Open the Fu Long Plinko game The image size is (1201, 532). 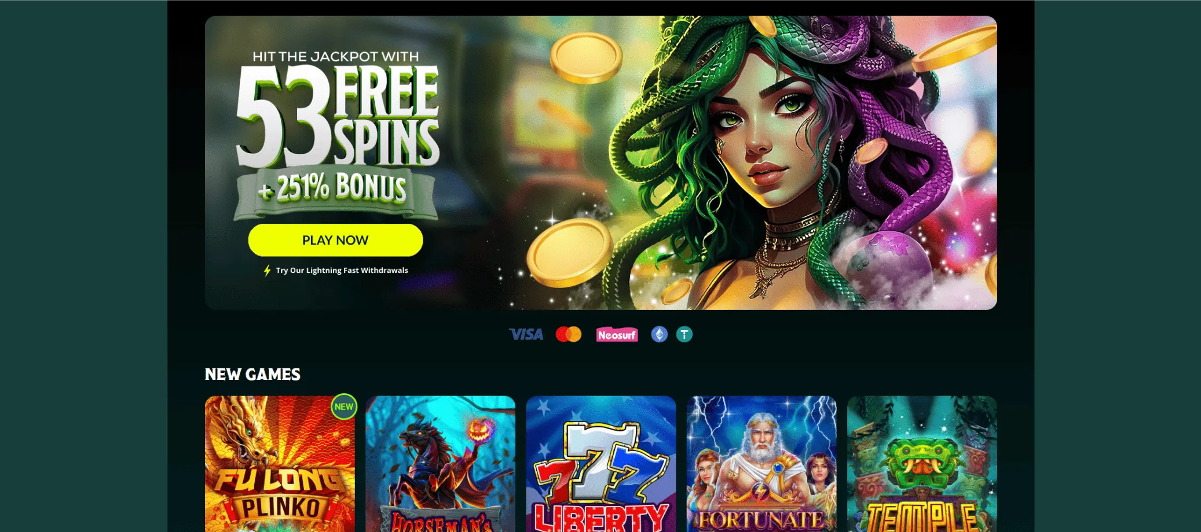[x=280, y=464]
